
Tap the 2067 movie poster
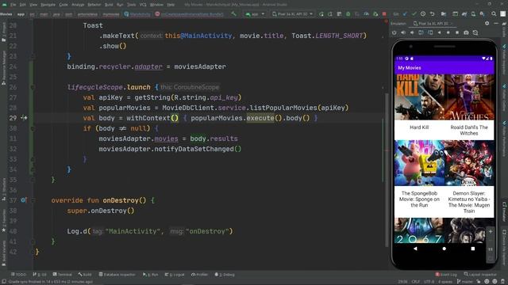click(419, 230)
